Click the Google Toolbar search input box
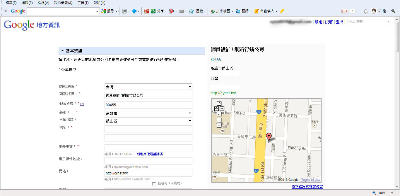Screen dimensions: 400x196 61,11
